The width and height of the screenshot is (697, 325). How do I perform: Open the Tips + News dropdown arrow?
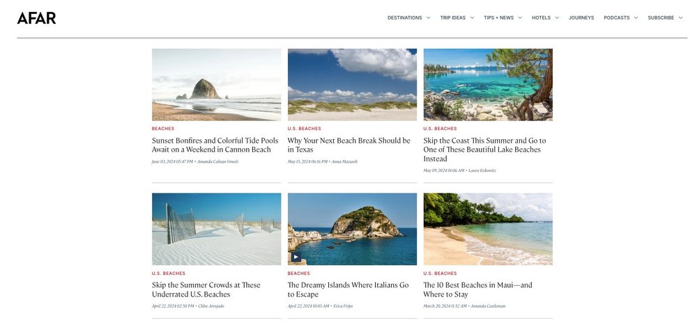pyautogui.click(x=520, y=18)
